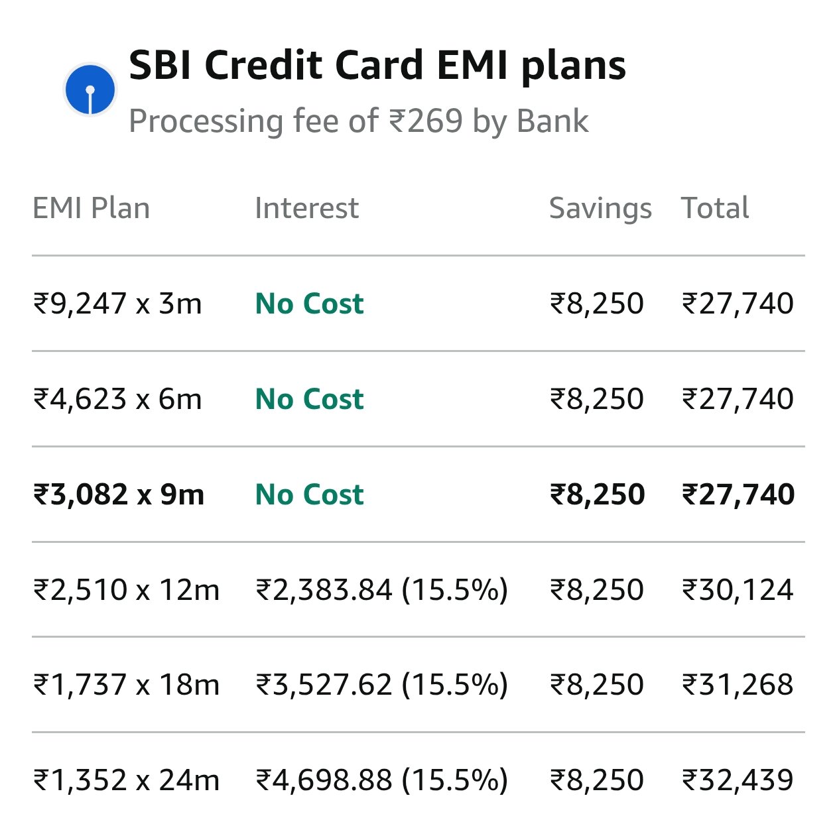Click the Savings column header
Image resolution: width=837 pixels, height=820 pixels.
(600, 208)
